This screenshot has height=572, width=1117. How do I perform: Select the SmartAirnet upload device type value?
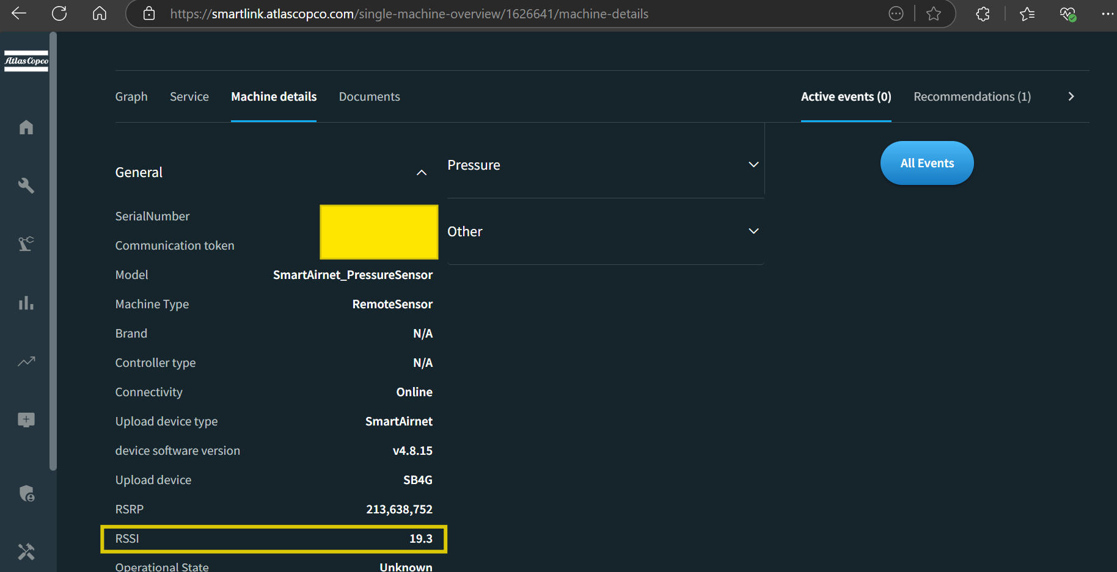399,421
